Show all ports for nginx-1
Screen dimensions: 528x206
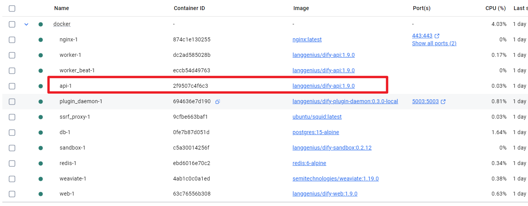pos(434,43)
